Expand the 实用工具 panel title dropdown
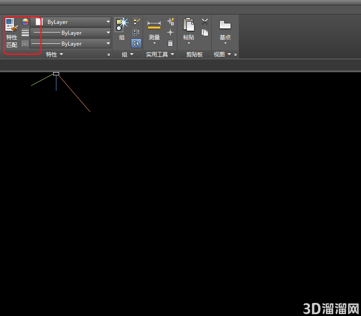 (172, 54)
